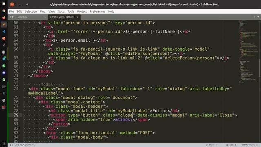Screen dimensions: 261x147
Task: Open the File menu
Action: [x=11, y=11]
